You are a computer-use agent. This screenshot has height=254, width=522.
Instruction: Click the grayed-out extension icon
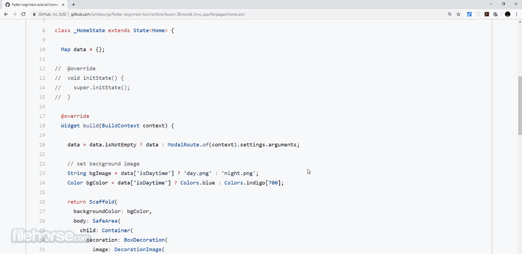click(x=478, y=14)
